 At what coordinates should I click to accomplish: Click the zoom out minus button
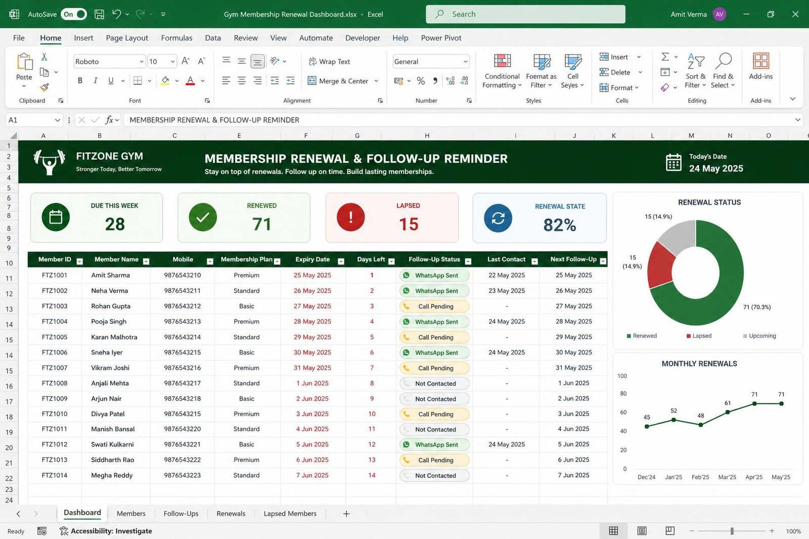tap(692, 531)
